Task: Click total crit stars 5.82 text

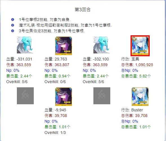Action: (136, 76)
